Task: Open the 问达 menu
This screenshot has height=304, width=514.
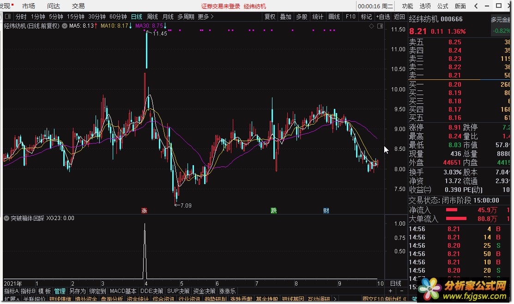Action: click(x=54, y=6)
